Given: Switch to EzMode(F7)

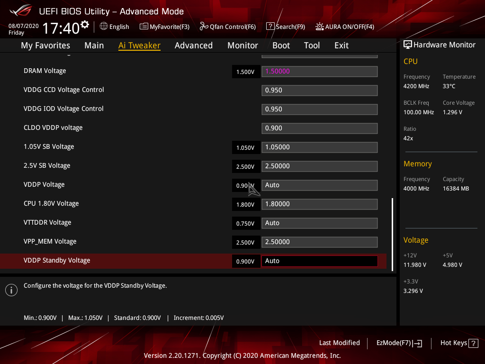Looking at the screenshot, I should point(399,343).
